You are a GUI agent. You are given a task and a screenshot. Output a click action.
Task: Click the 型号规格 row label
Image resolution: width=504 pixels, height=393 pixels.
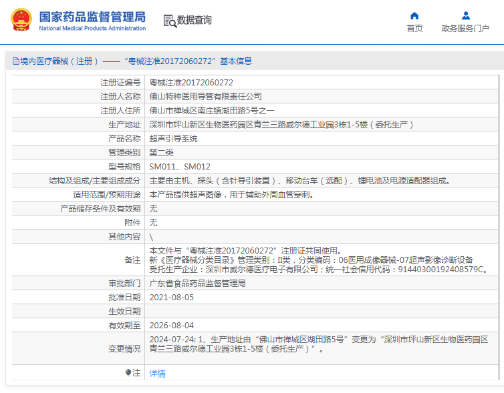coord(124,167)
